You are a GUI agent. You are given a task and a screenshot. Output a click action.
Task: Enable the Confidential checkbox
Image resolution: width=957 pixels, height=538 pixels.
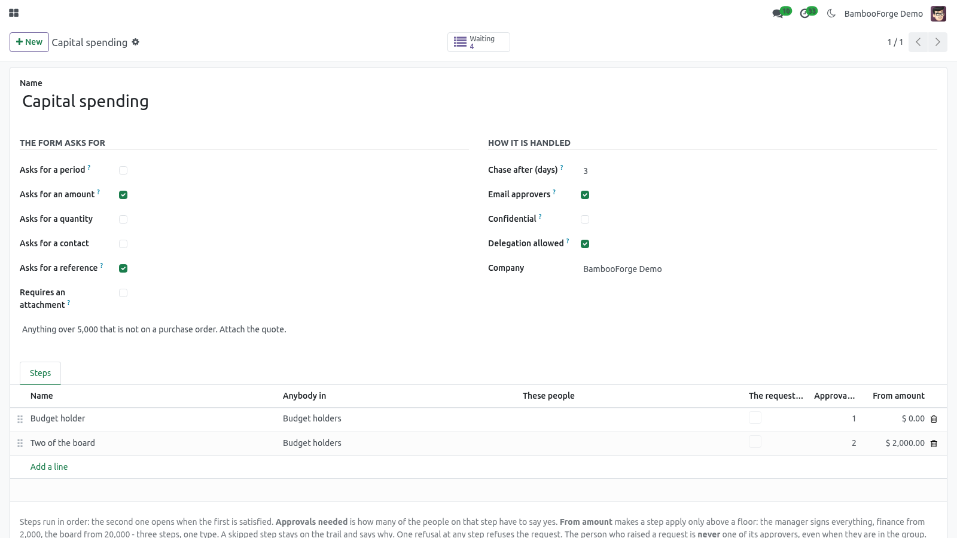(585, 219)
